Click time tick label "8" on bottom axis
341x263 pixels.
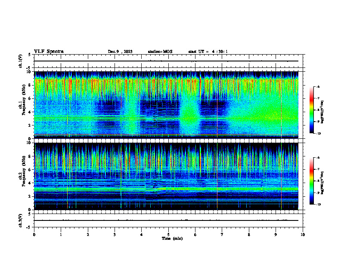(x=249, y=234)
